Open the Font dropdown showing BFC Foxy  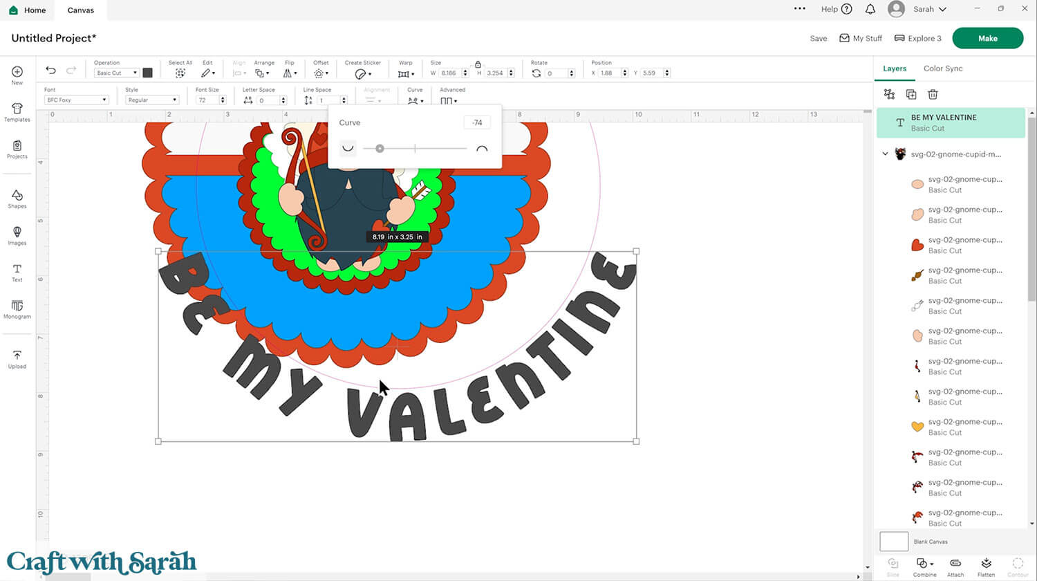click(x=76, y=100)
